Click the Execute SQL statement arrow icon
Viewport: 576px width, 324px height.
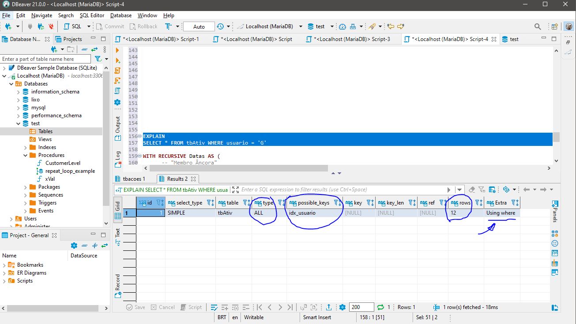click(117, 50)
